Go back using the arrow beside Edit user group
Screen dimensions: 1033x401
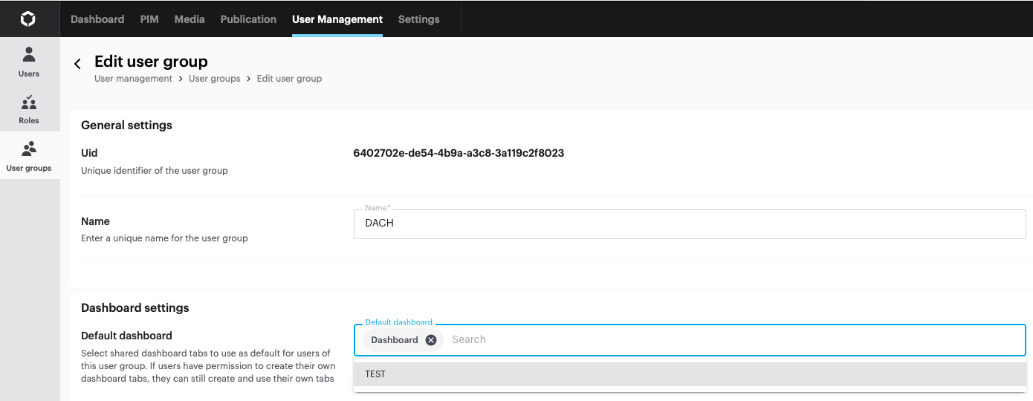[77, 64]
